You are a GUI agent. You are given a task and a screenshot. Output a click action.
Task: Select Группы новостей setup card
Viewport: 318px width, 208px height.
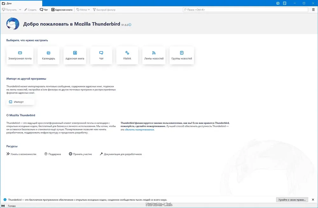pyautogui.click(x=182, y=56)
